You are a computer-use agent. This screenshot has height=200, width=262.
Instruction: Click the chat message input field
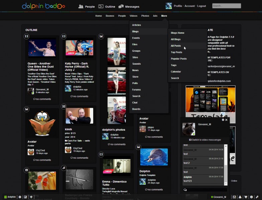[205, 190]
